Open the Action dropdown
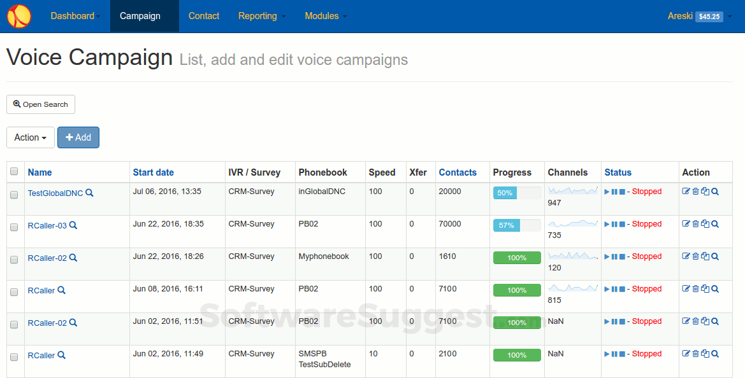745x378 pixels. (30, 137)
